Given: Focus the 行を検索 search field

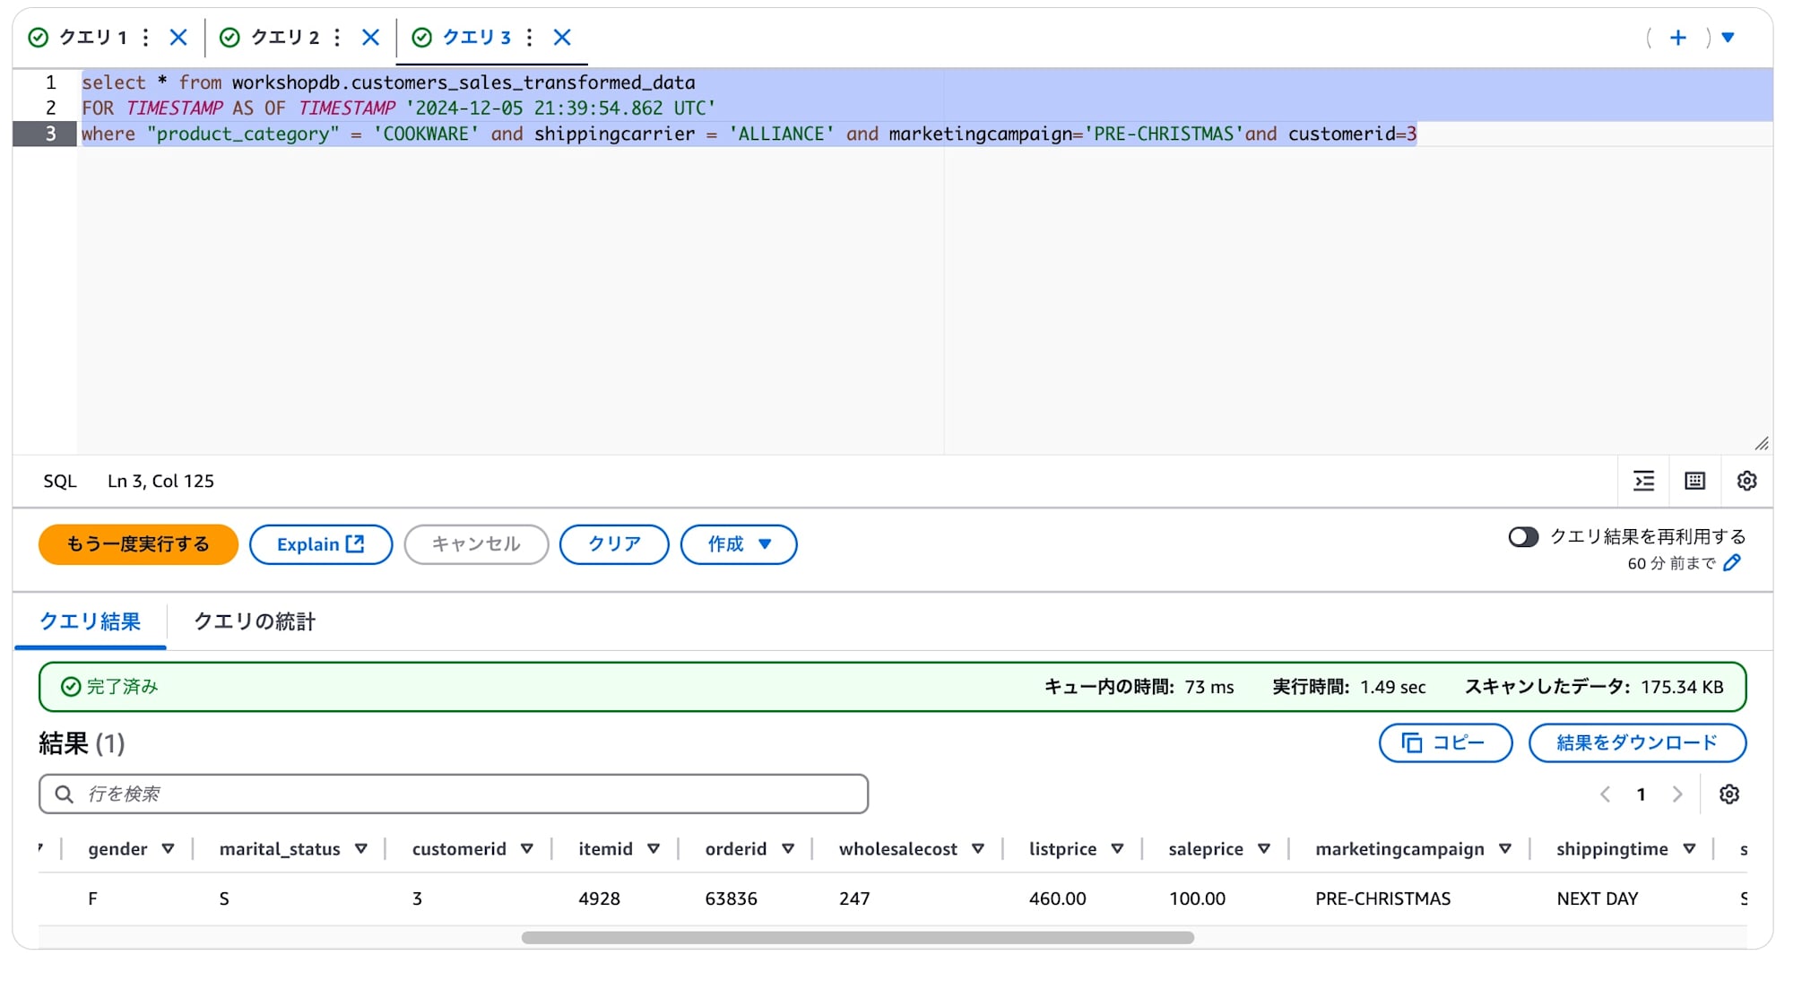Looking at the screenshot, I should 454,794.
